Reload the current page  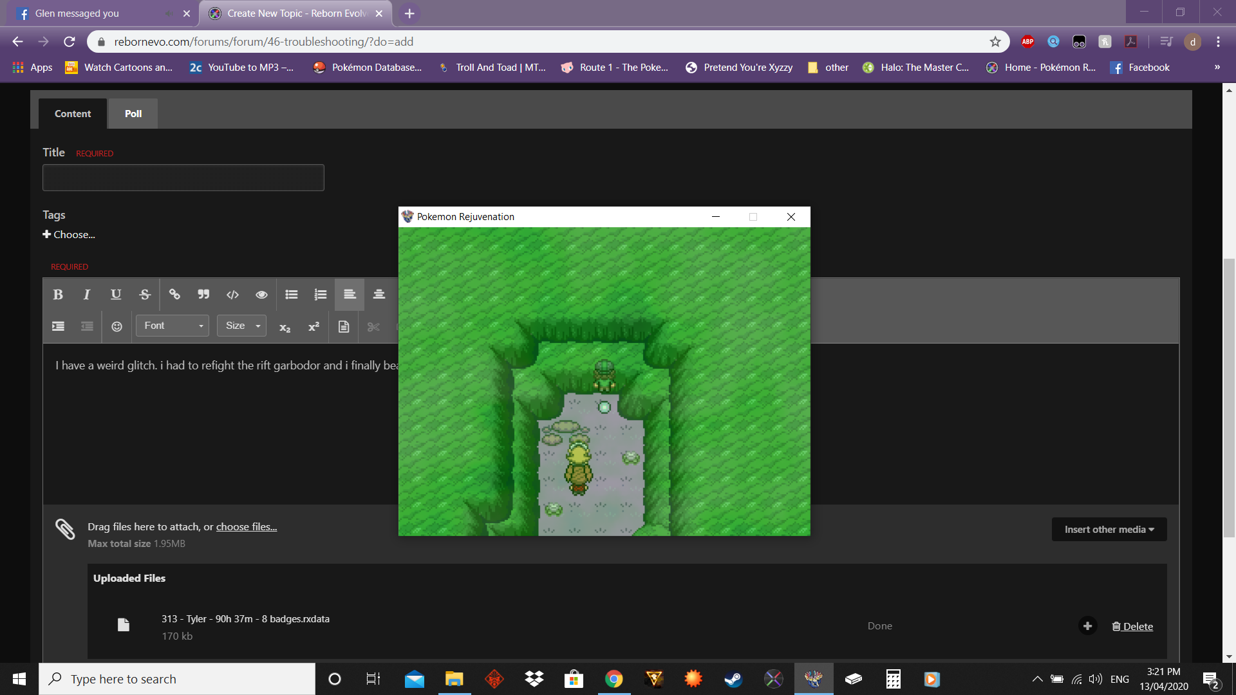[70, 42]
